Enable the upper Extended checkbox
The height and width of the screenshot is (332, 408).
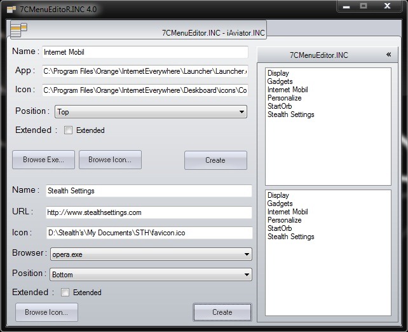click(69, 130)
